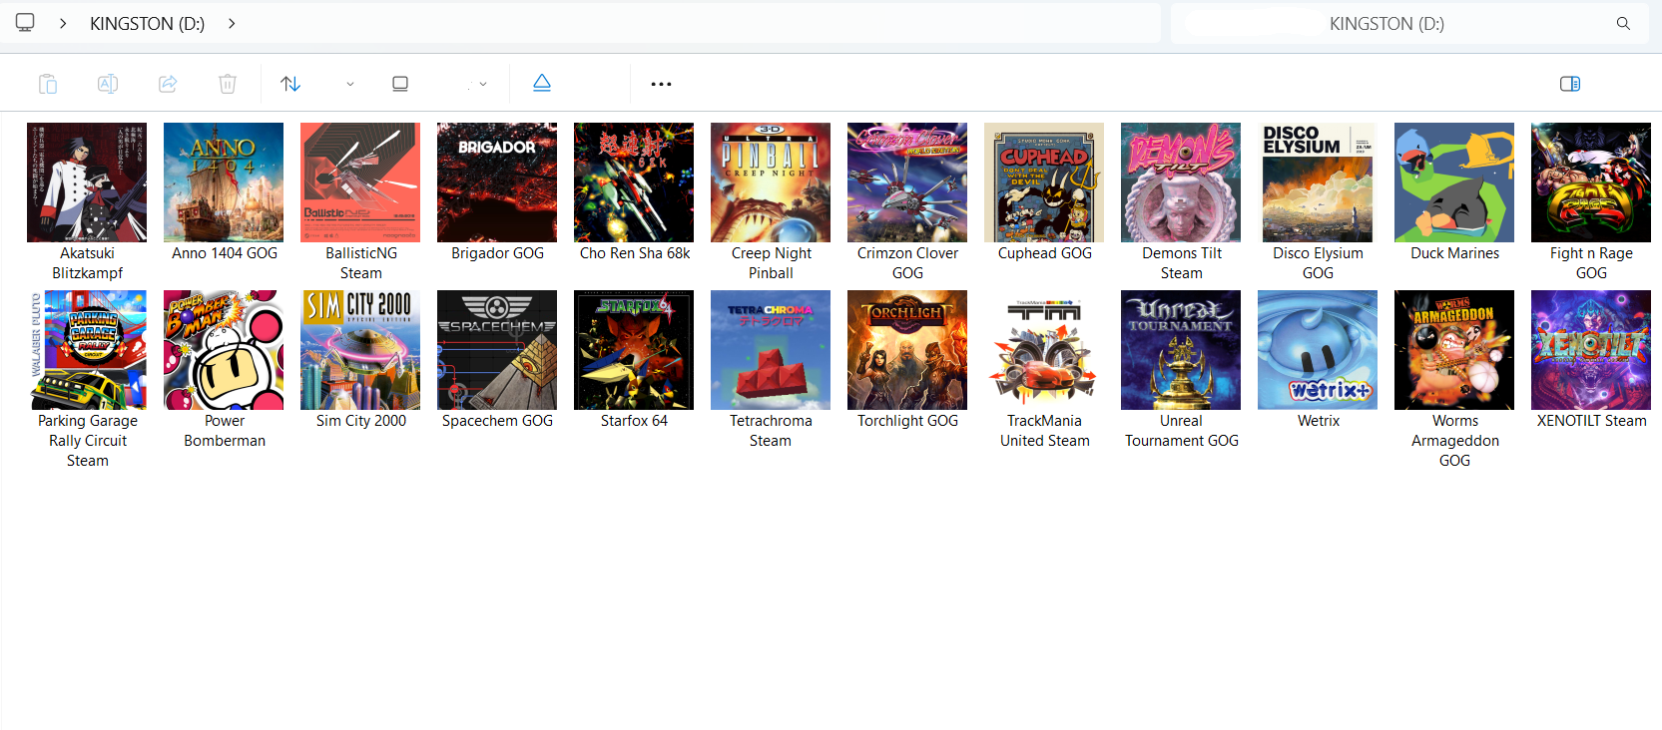Viewport: 1662px width, 730px height.
Task: Click the 'Disco Elysium GOG' file name
Action: tap(1318, 263)
